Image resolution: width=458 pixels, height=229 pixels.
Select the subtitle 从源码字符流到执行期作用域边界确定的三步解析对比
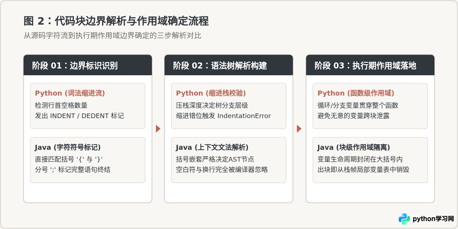tap(112, 36)
